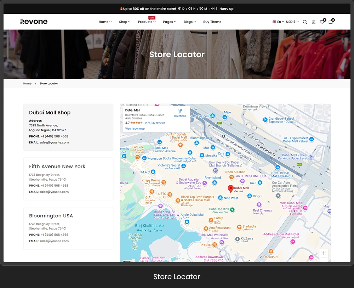Click the Revone logo
Screen dimensions: 354x288
(34, 22)
